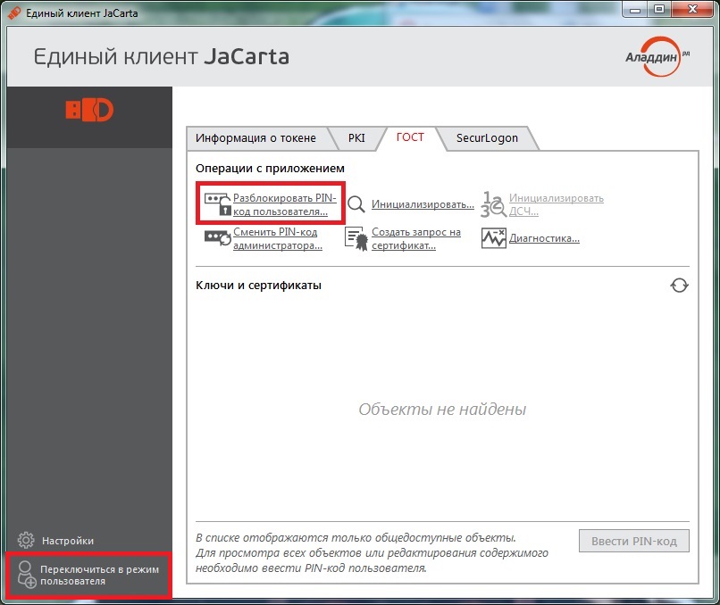Switch to the PKI tab

pos(356,138)
